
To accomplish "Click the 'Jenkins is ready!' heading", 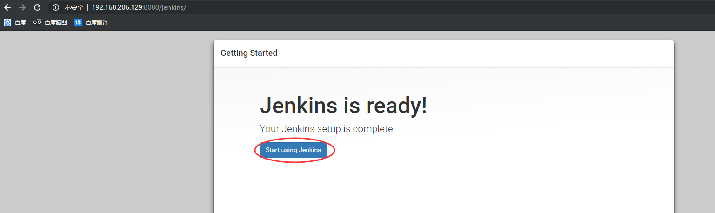I will pyautogui.click(x=343, y=106).
